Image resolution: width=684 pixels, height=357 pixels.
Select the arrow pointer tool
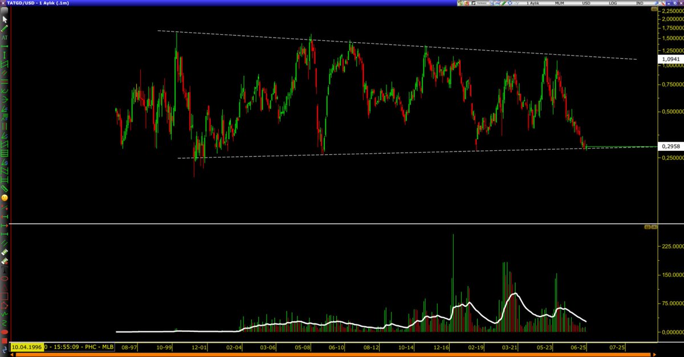click(x=5, y=19)
